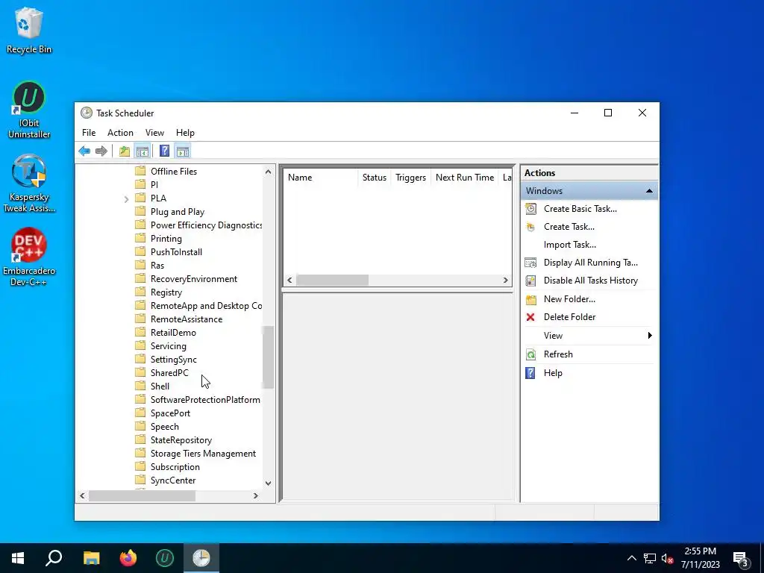The width and height of the screenshot is (764, 573).
Task: Open the Windows Start menu
Action: [x=18, y=557]
